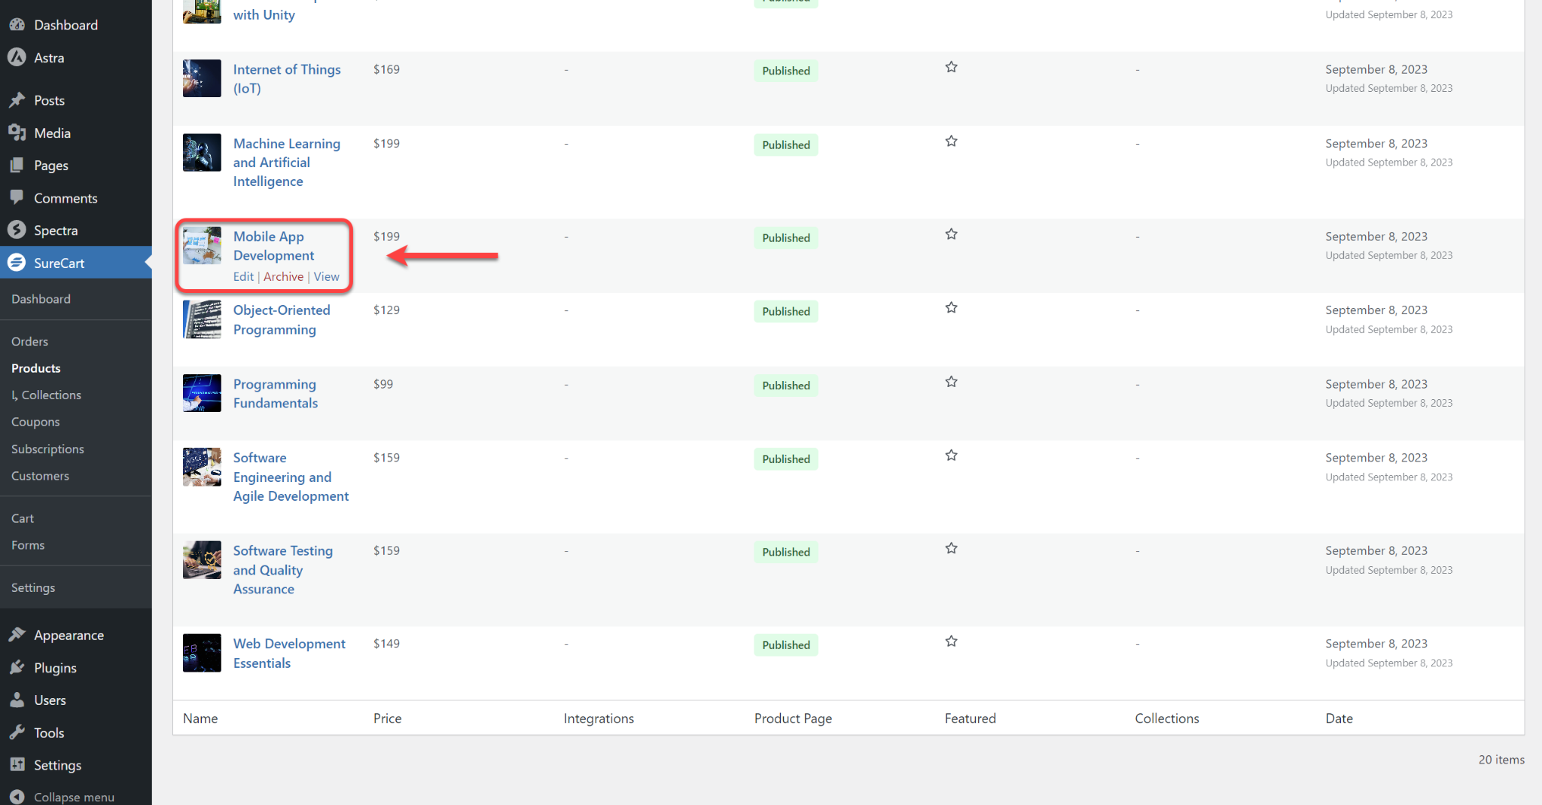1542x805 pixels.
Task: Sort products by Date column footer
Action: pos(1339,718)
